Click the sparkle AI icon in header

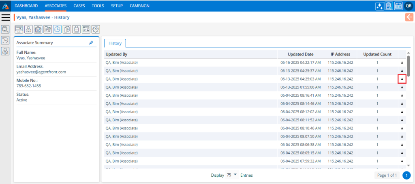coord(379,6)
